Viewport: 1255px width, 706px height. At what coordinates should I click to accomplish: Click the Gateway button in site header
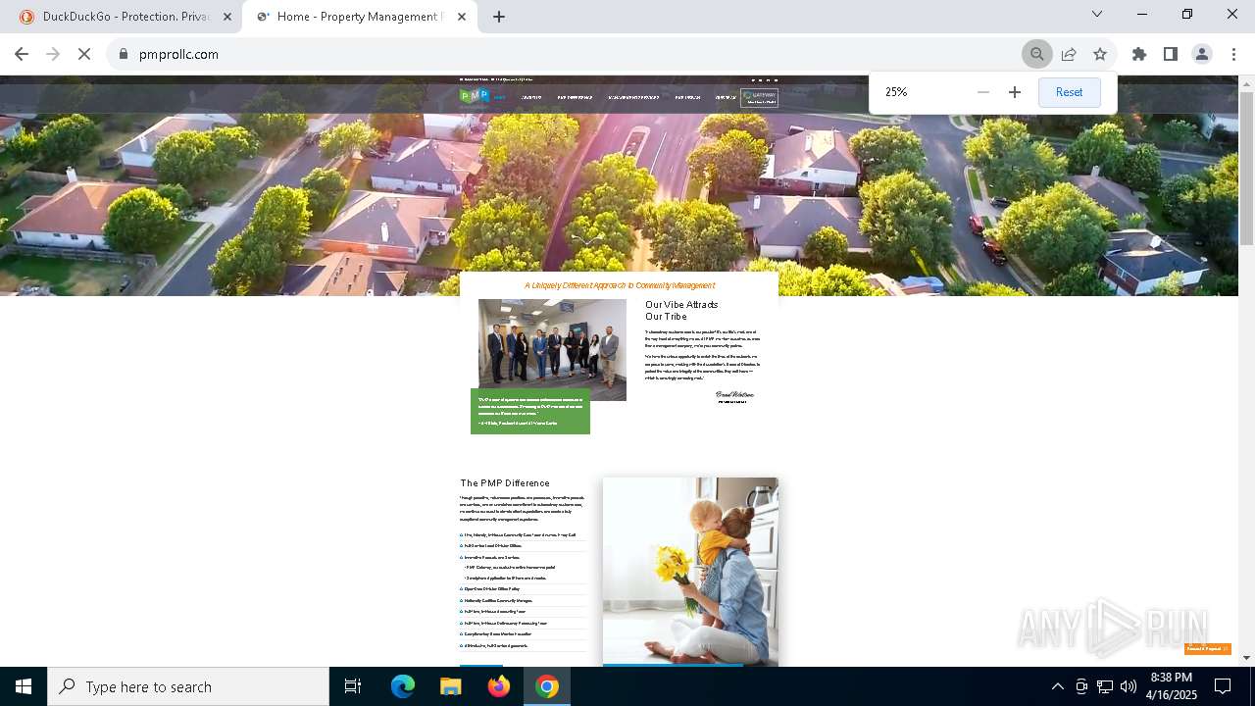pyautogui.click(x=759, y=97)
